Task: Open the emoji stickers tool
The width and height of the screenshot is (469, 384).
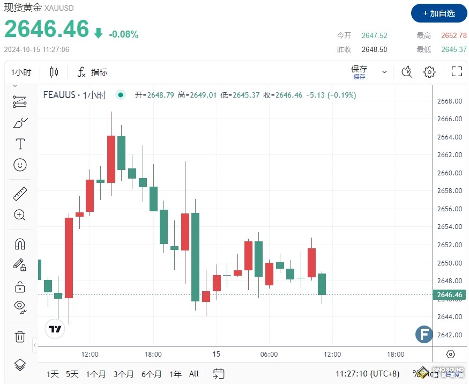Action: click(20, 165)
